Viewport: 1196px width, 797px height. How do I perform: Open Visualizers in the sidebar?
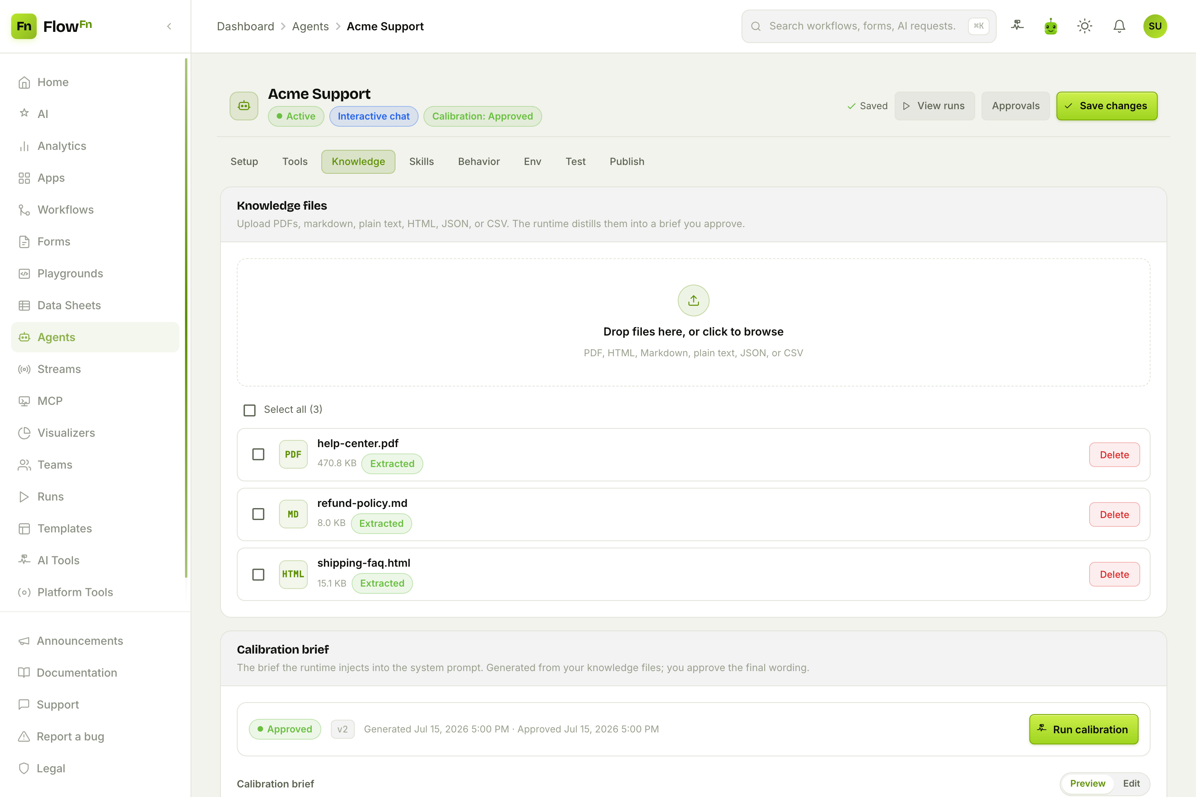95,432
